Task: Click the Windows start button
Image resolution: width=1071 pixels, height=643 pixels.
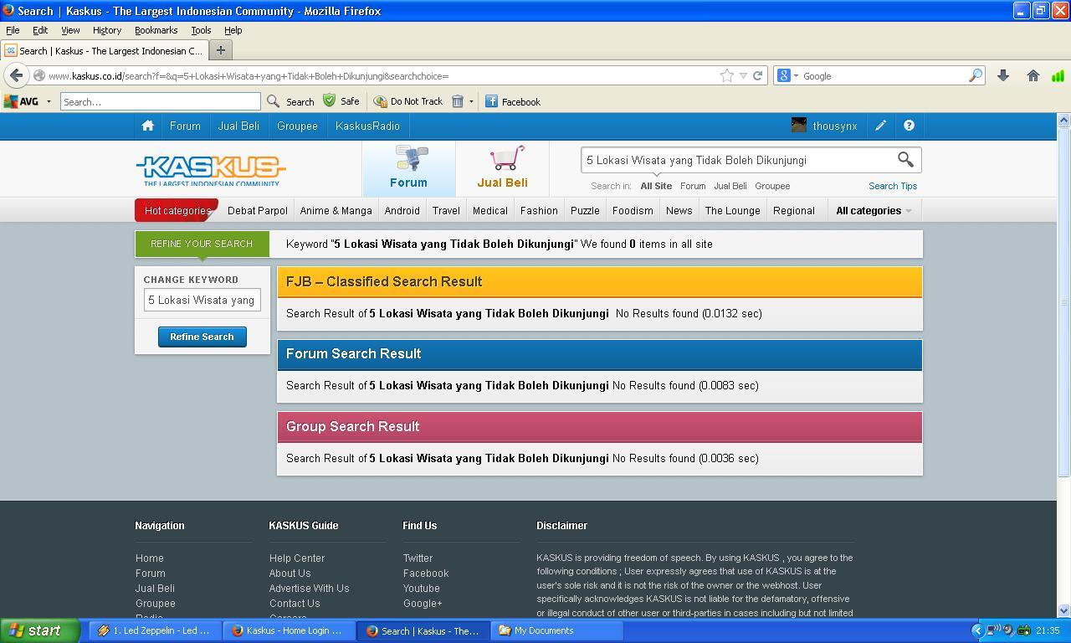Action: click(x=40, y=630)
